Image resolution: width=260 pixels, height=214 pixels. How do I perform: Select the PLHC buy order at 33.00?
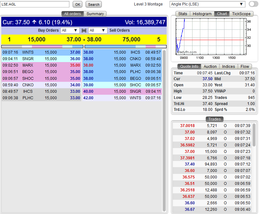41,98
